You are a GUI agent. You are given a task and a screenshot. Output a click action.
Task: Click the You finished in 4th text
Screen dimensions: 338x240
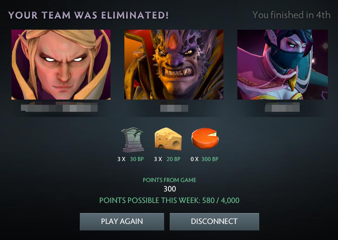291,15
